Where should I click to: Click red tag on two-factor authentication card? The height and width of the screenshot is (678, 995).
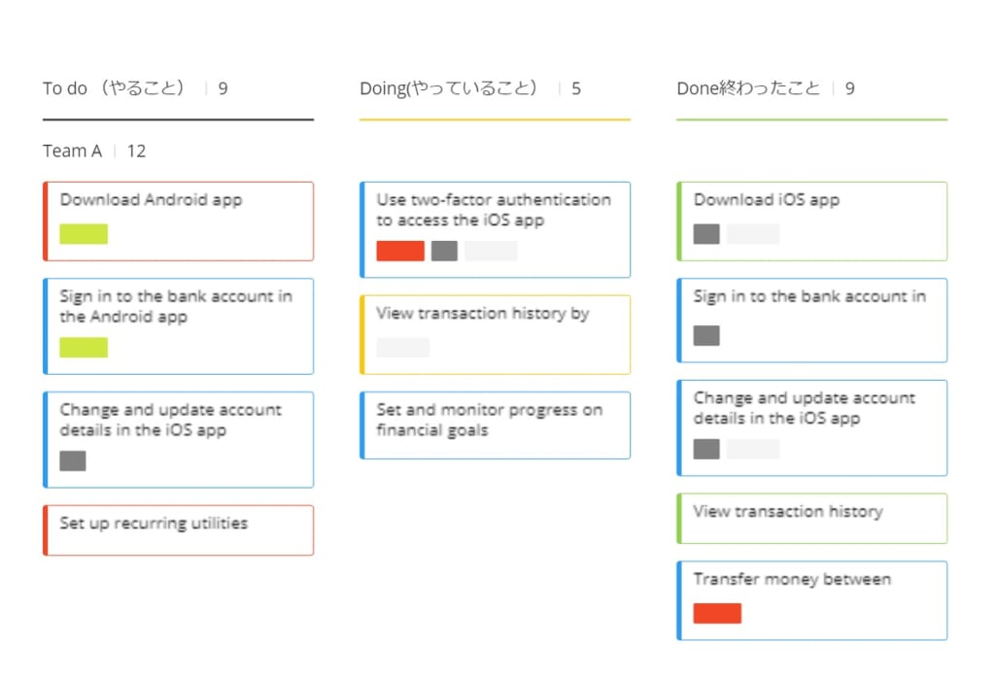point(400,251)
